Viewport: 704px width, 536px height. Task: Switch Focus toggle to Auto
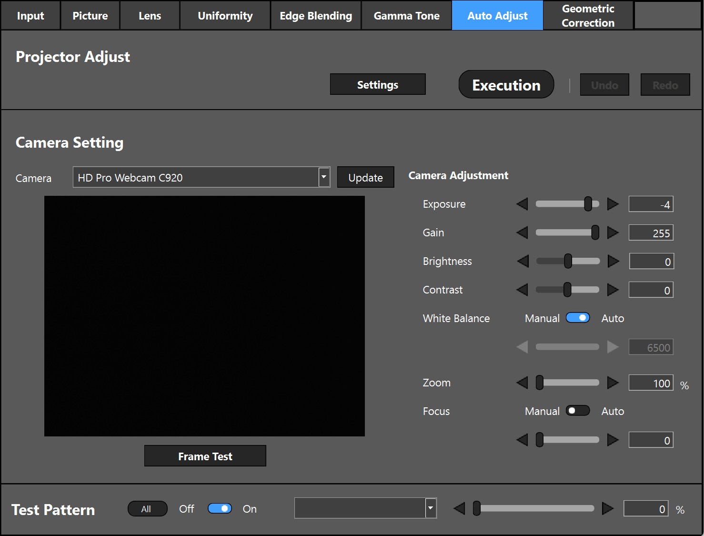pos(577,411)
